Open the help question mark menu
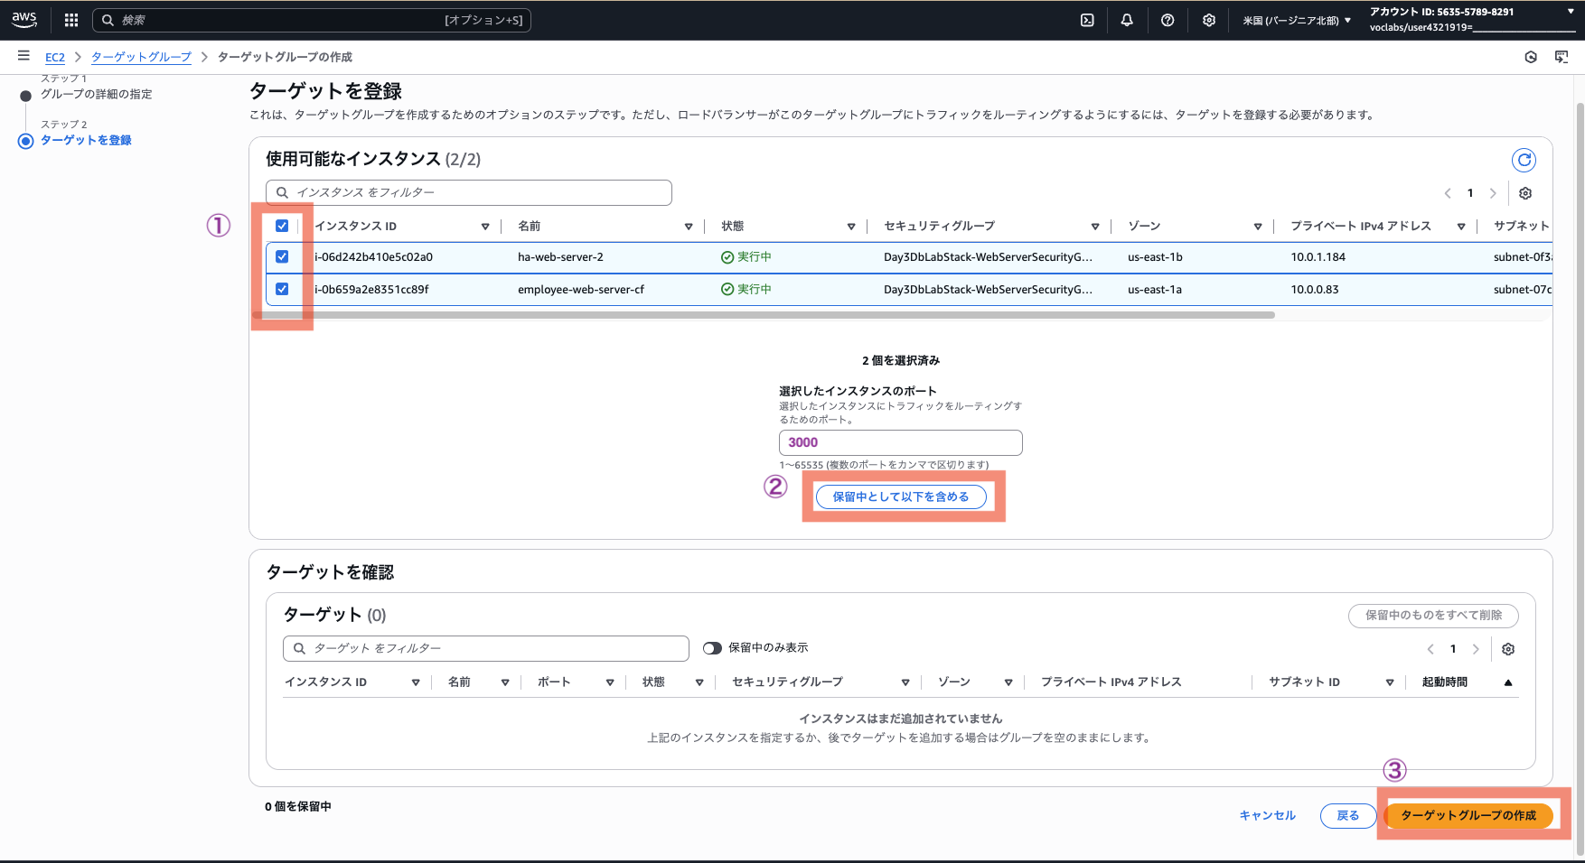 1168,20
